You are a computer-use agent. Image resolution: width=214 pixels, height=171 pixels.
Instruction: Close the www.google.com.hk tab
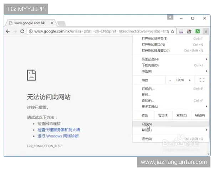pyautogui.click(x=52, y=23)
